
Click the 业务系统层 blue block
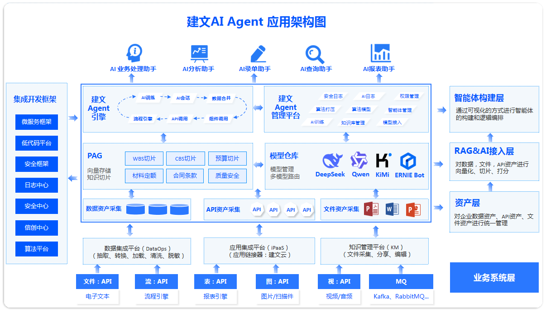coord(494,278)
